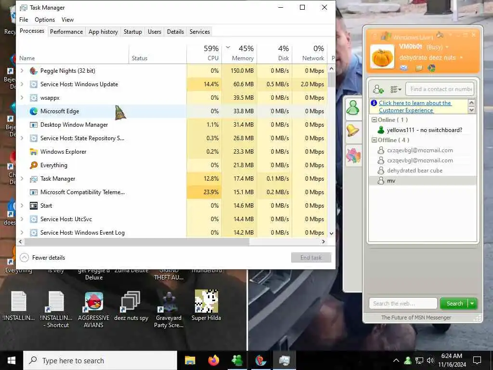Click the Search the web field
493x370 pixels.
403,304
